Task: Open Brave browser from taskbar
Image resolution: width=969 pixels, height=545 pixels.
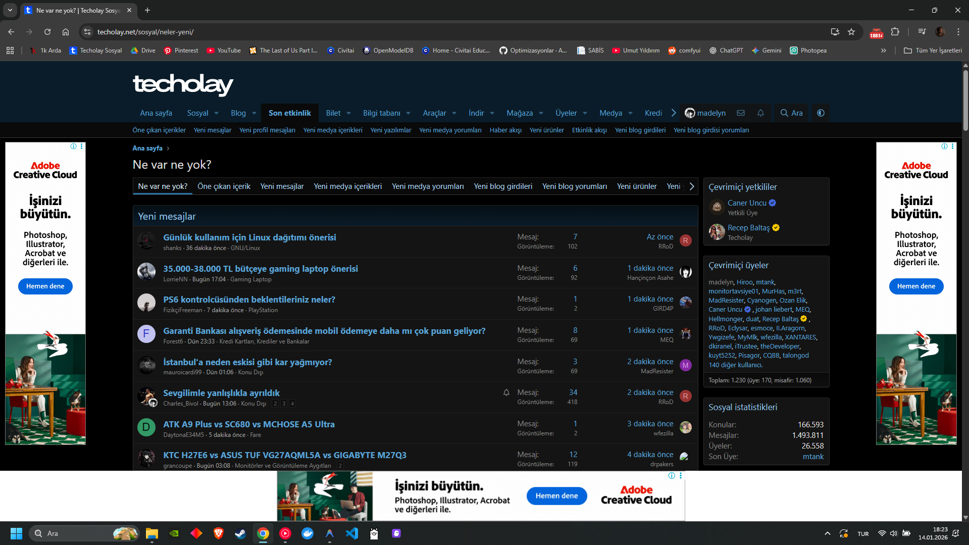Action: [x=218, y=533]
